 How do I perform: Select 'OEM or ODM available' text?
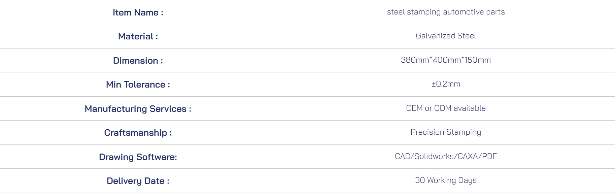446,108
